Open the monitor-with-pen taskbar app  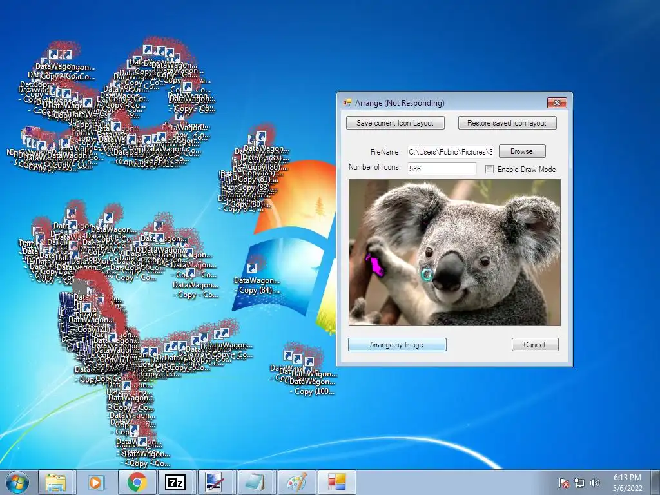215,482
